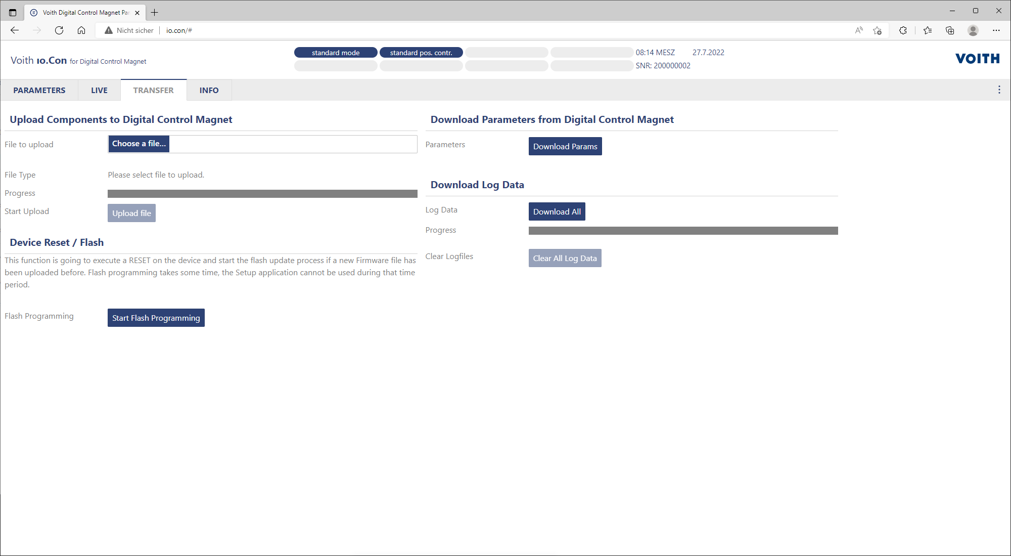Click Clear All Log Data button
The width and height of the screenshot is (1011, 556).
coord(564,258)
